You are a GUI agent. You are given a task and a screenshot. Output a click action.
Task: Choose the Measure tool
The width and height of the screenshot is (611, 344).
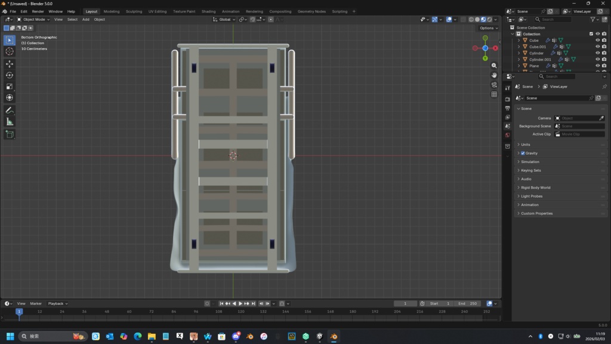10,122
